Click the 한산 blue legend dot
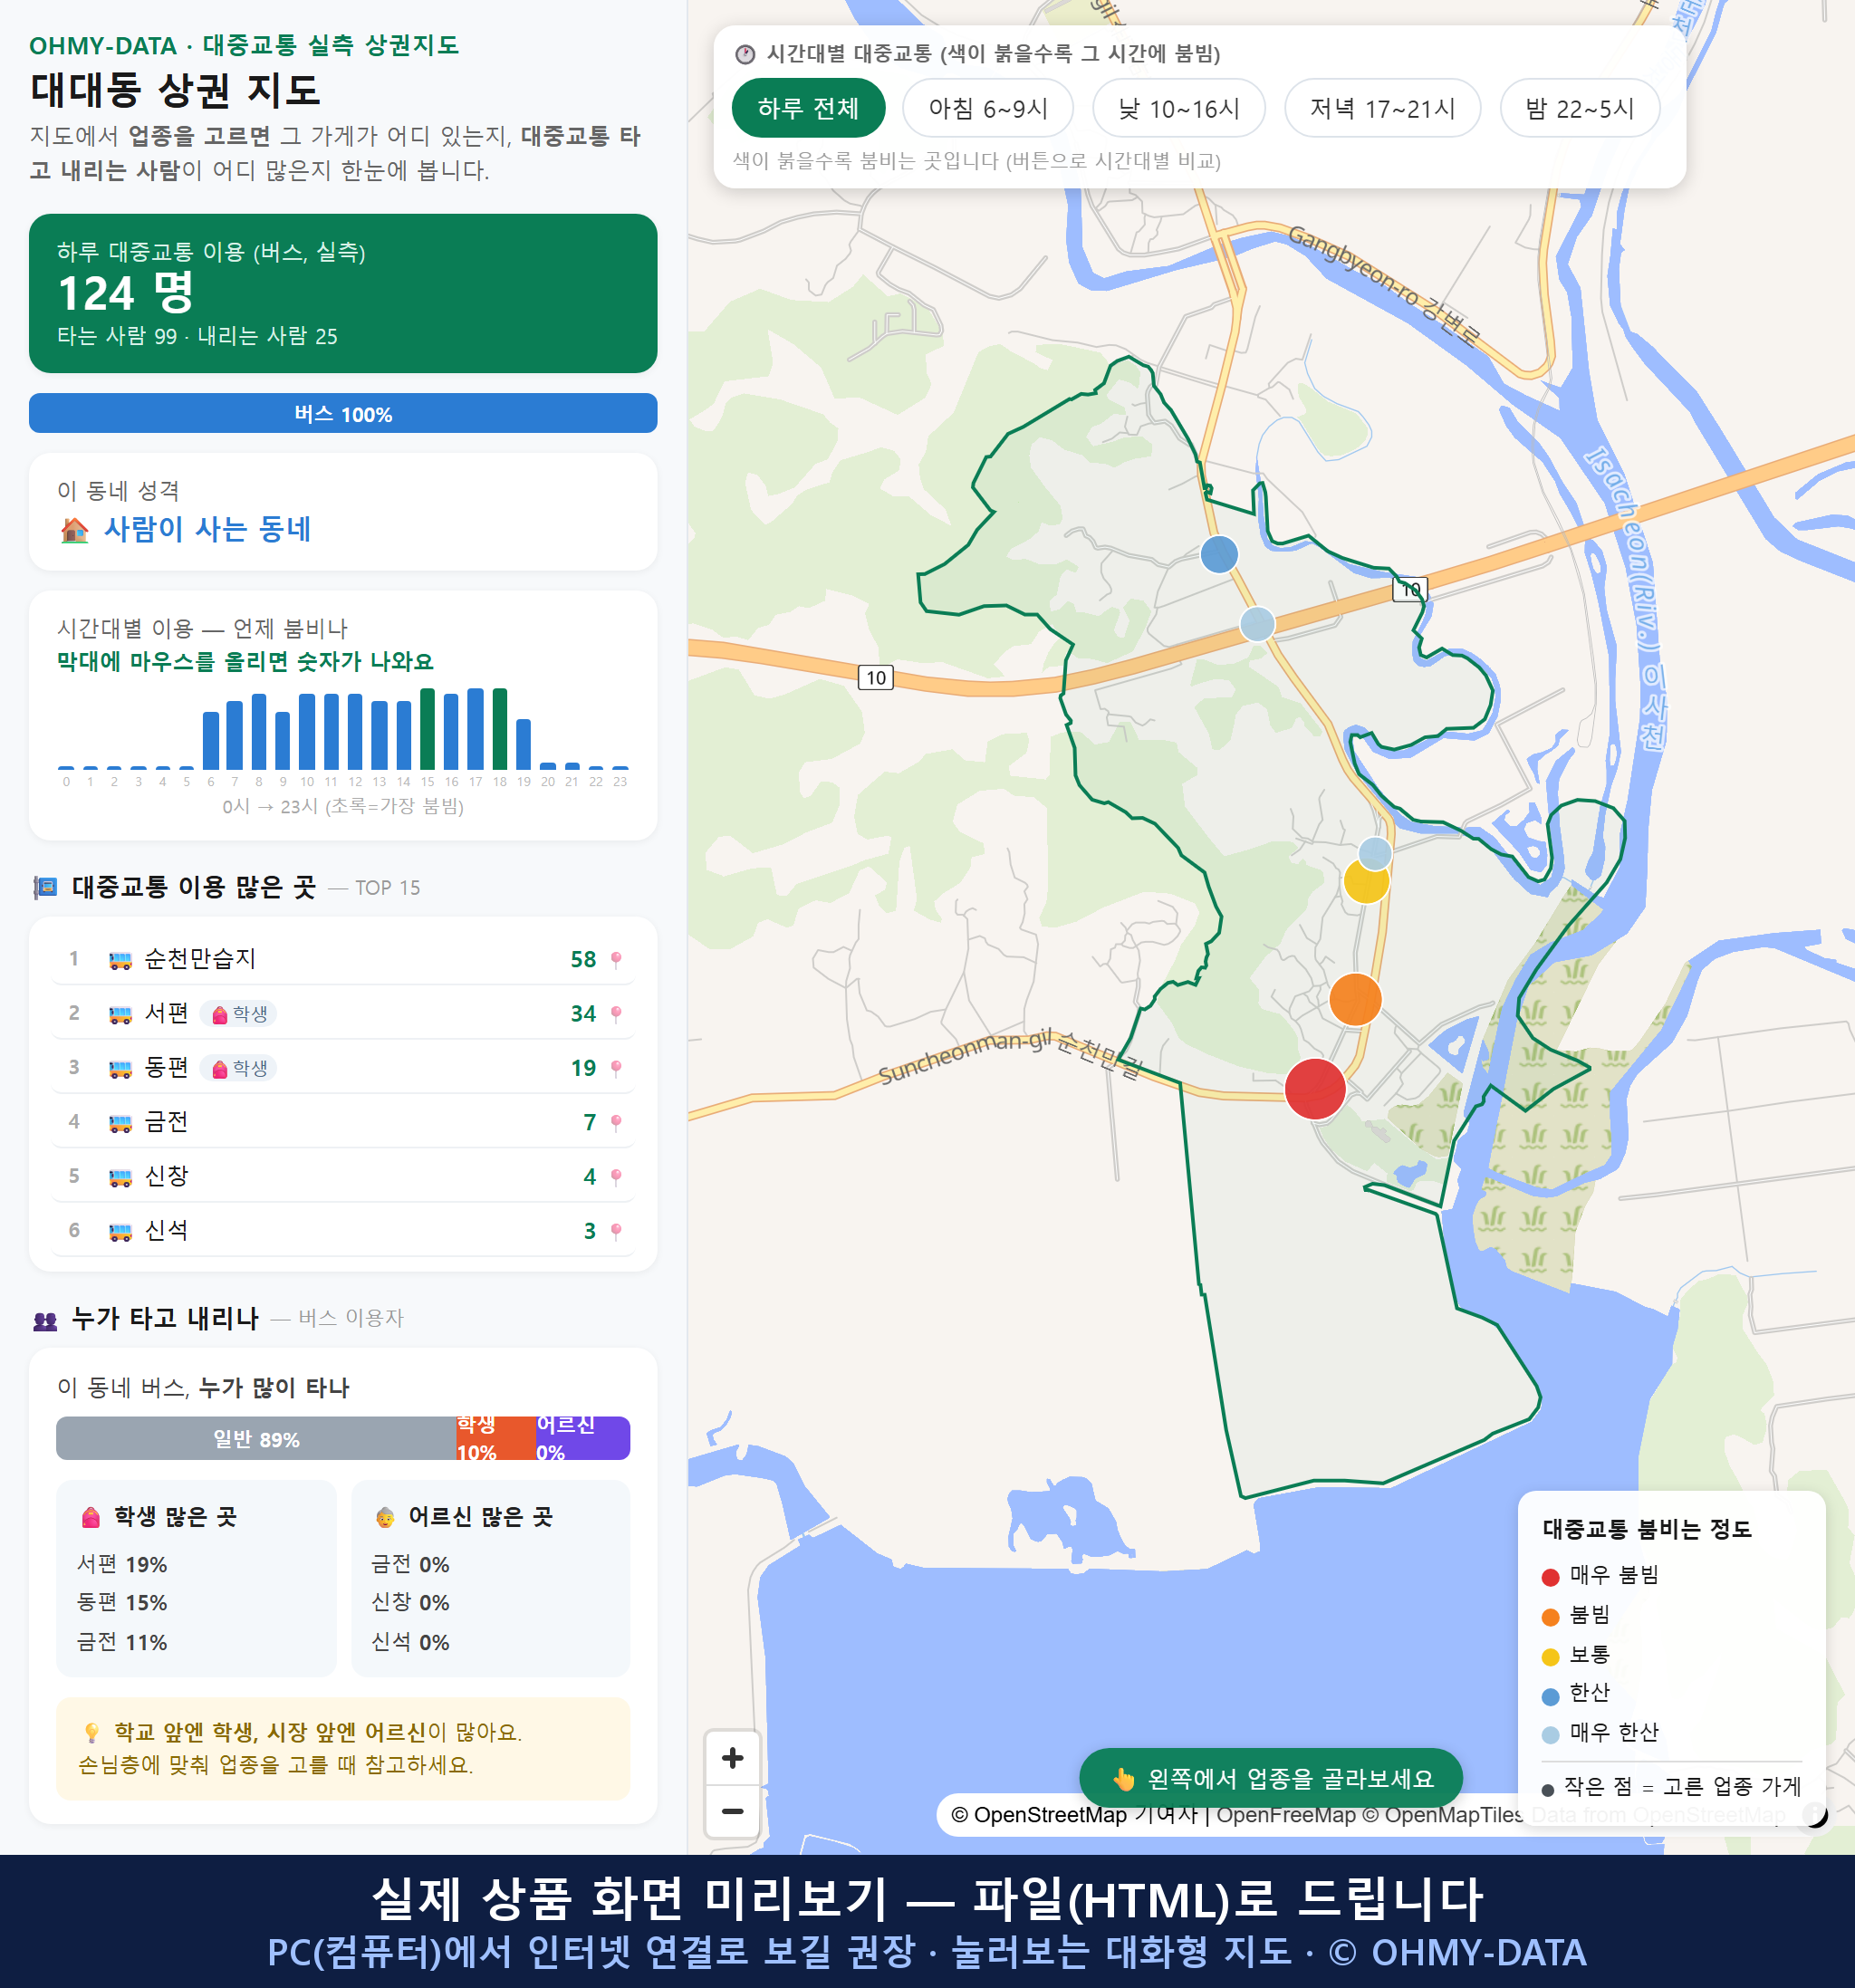Image resolution: width=1855 pixels, height=1988 pixels. click(1550, 1696)
